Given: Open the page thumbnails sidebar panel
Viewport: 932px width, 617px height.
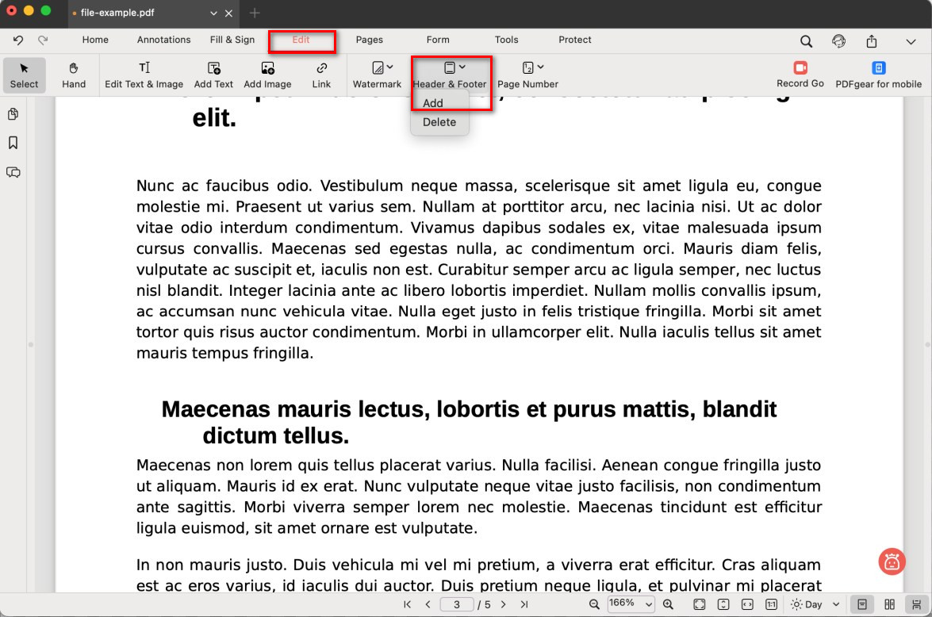Looking at the screenshot, I should coord(13,114).
